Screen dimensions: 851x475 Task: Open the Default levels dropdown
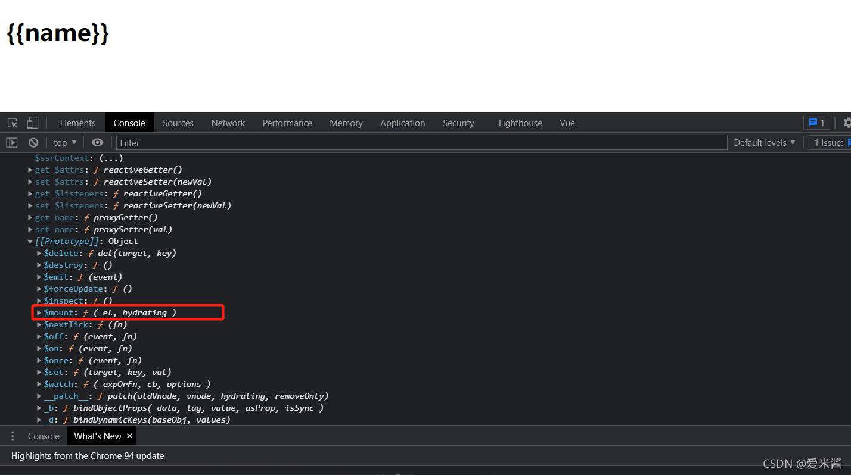point(765,143)
